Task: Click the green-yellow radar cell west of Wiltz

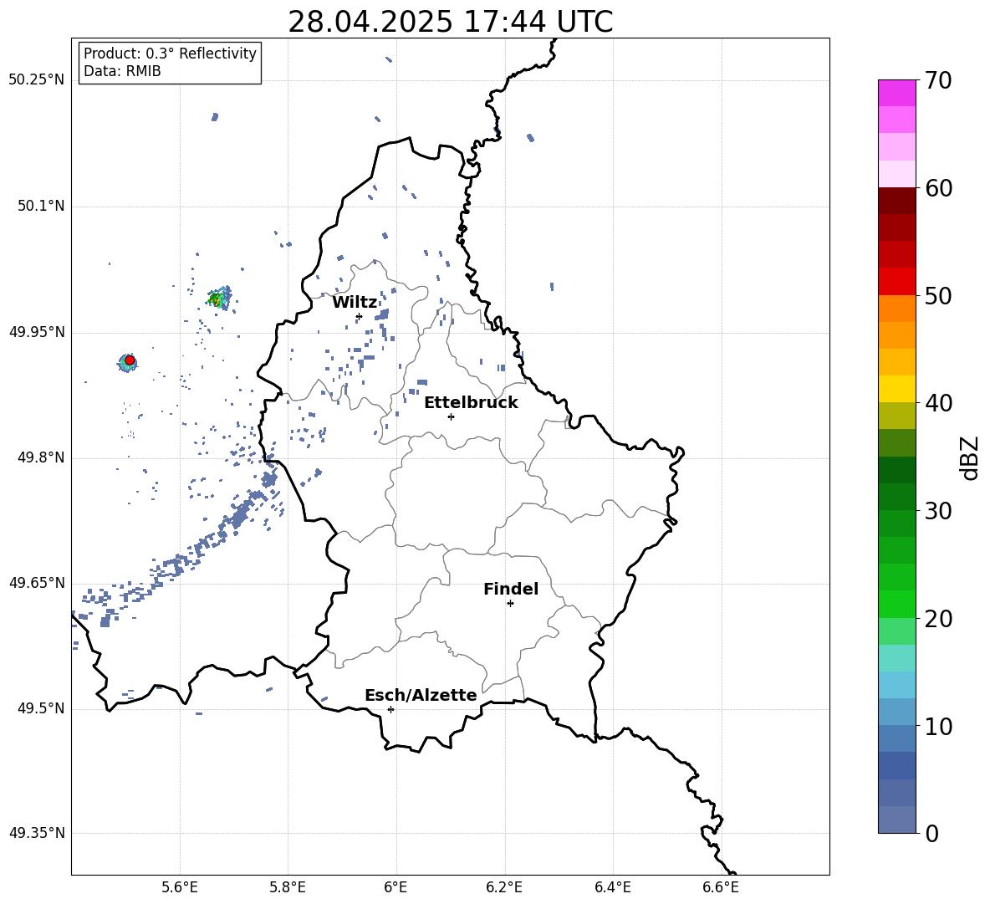Action: pyautogui.click(x=218, y=298)
